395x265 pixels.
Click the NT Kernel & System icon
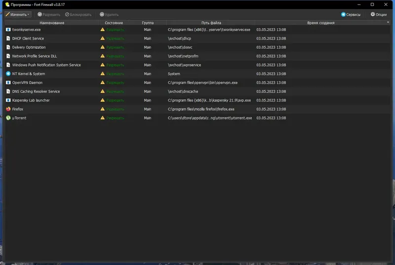point(8,74)
